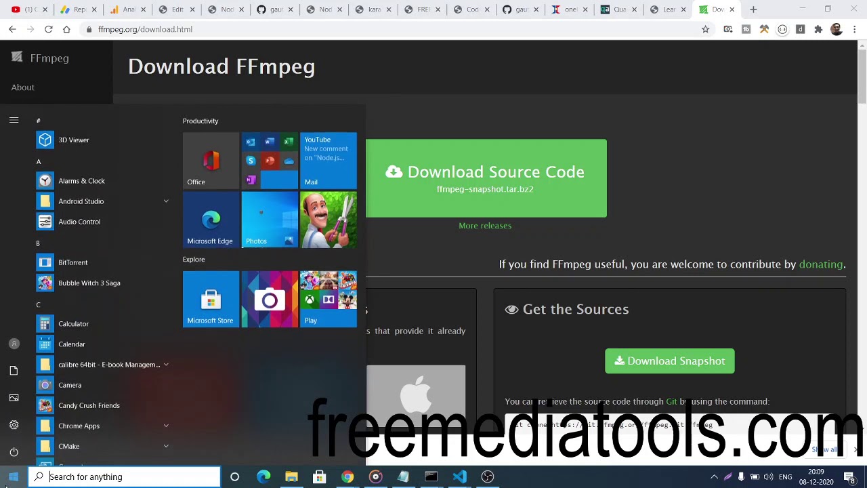Click the Microsoft Store tile
This screenshot has height=488, width=867.
[x=211, y=299]
